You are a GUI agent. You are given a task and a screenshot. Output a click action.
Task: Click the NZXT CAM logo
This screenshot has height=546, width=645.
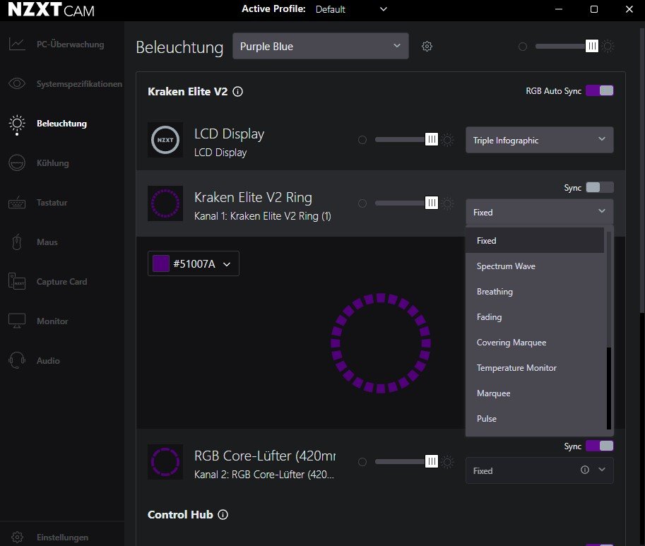pyautogui.click(x=51, y=9)
